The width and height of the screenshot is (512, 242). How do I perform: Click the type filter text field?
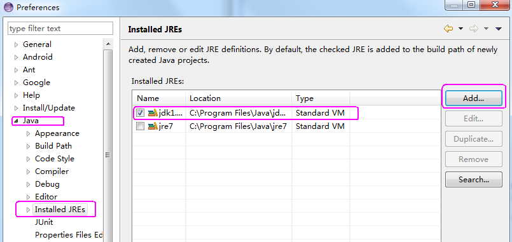[x=60, y=29]
